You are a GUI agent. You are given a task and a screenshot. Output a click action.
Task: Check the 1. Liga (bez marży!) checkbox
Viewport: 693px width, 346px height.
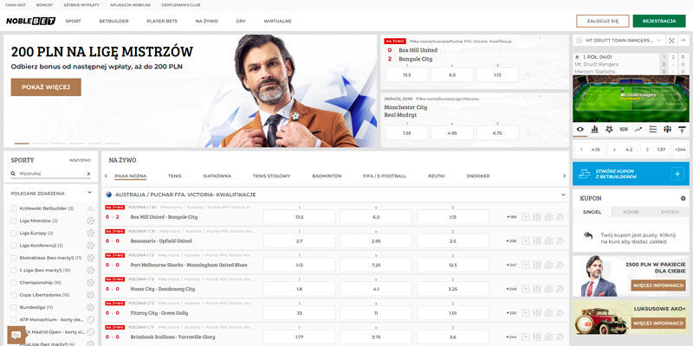coord(14,270)
